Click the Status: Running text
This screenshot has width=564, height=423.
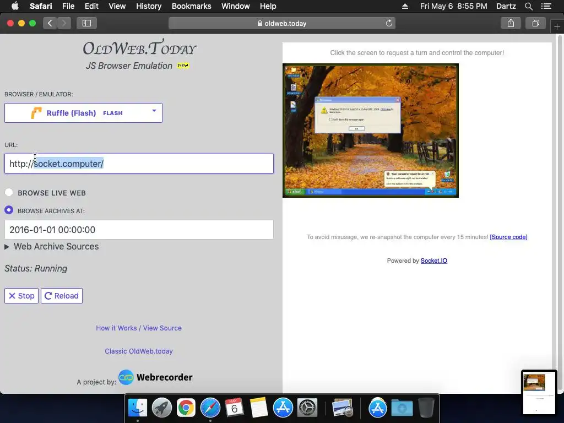tap(36, 269)
